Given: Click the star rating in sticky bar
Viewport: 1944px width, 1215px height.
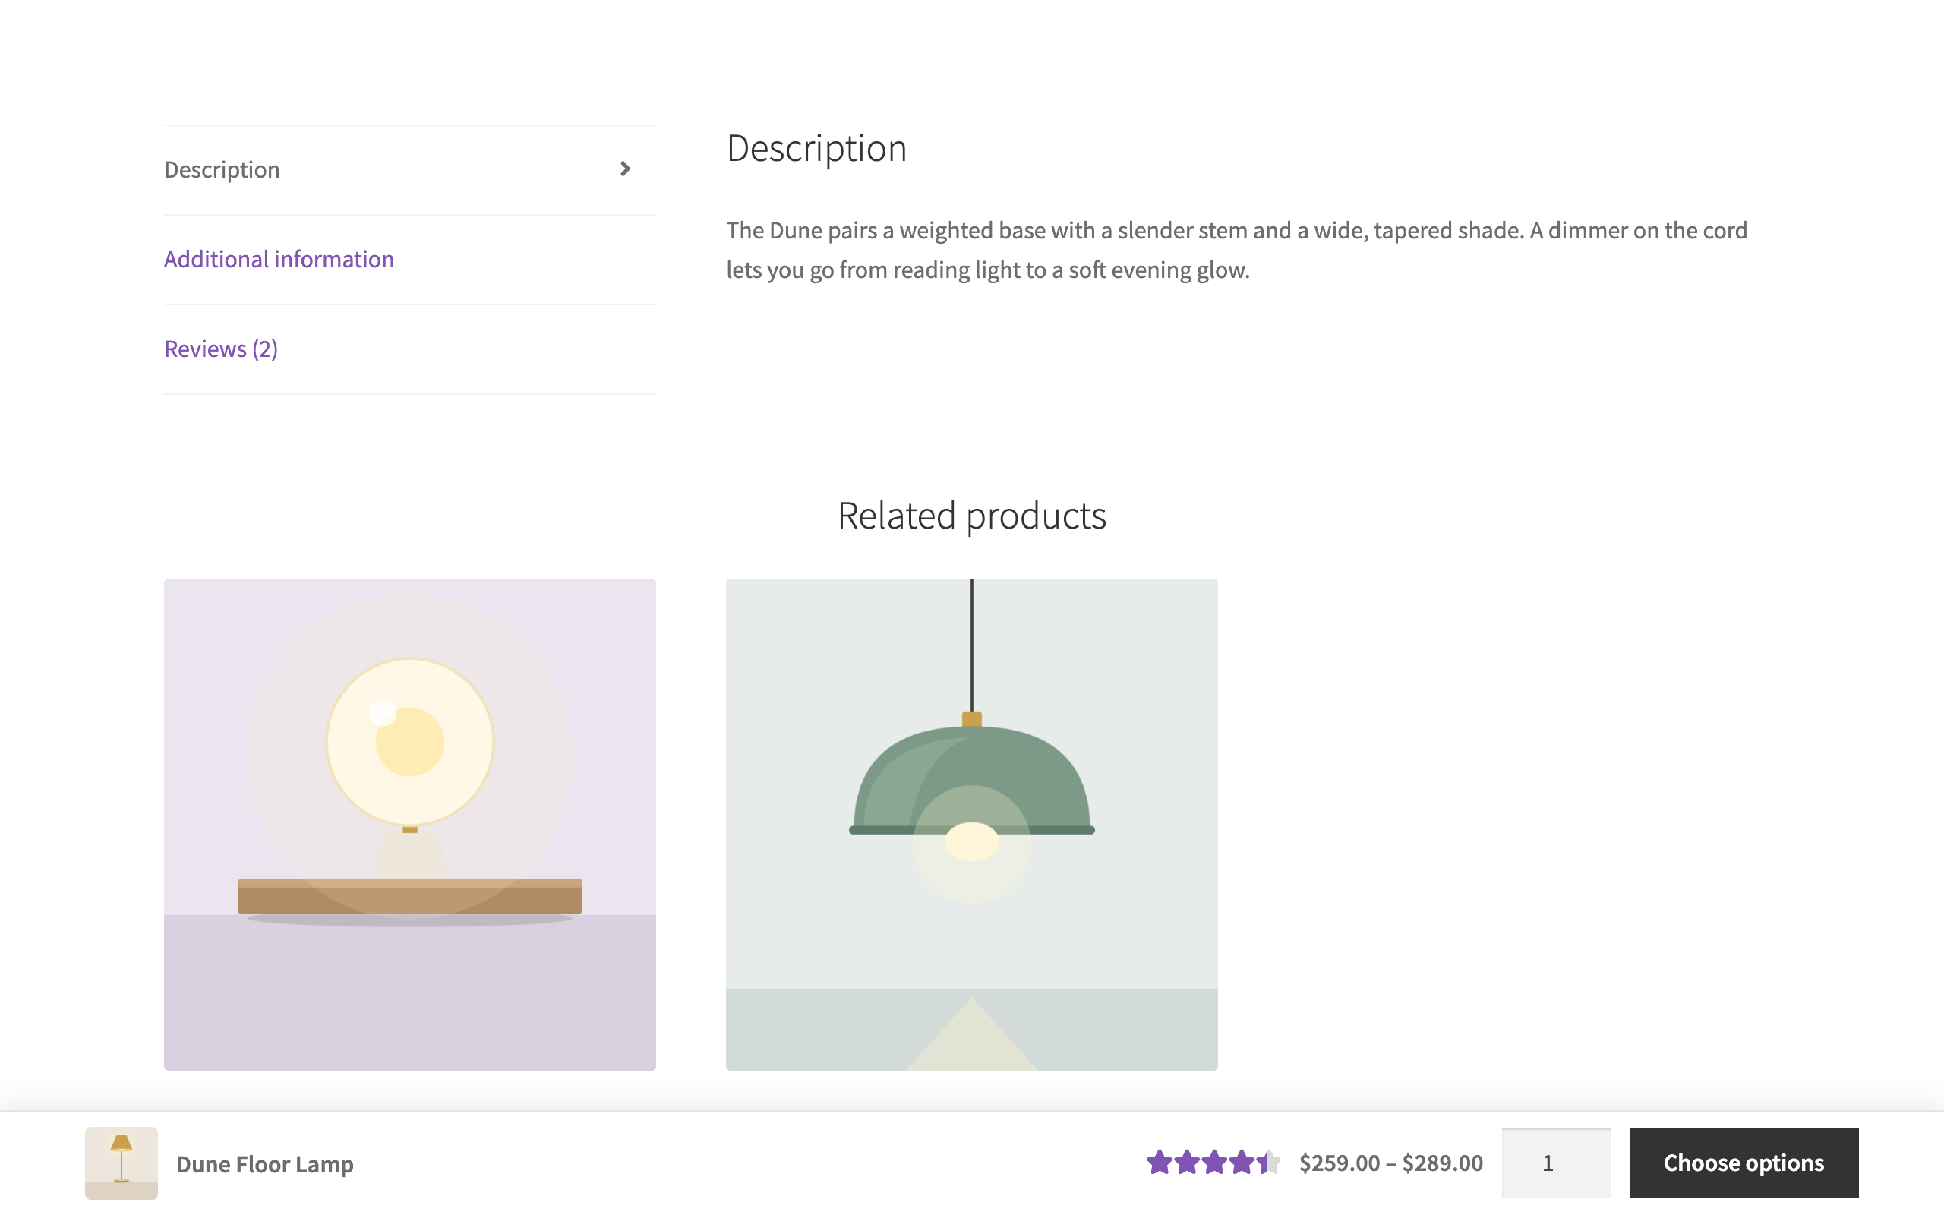Looking at the screenshot, I should [x=1213, y=1162].
